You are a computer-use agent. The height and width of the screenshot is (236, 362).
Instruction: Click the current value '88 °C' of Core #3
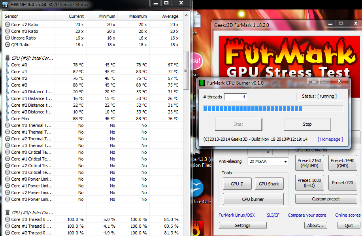(x=78, y=85)
